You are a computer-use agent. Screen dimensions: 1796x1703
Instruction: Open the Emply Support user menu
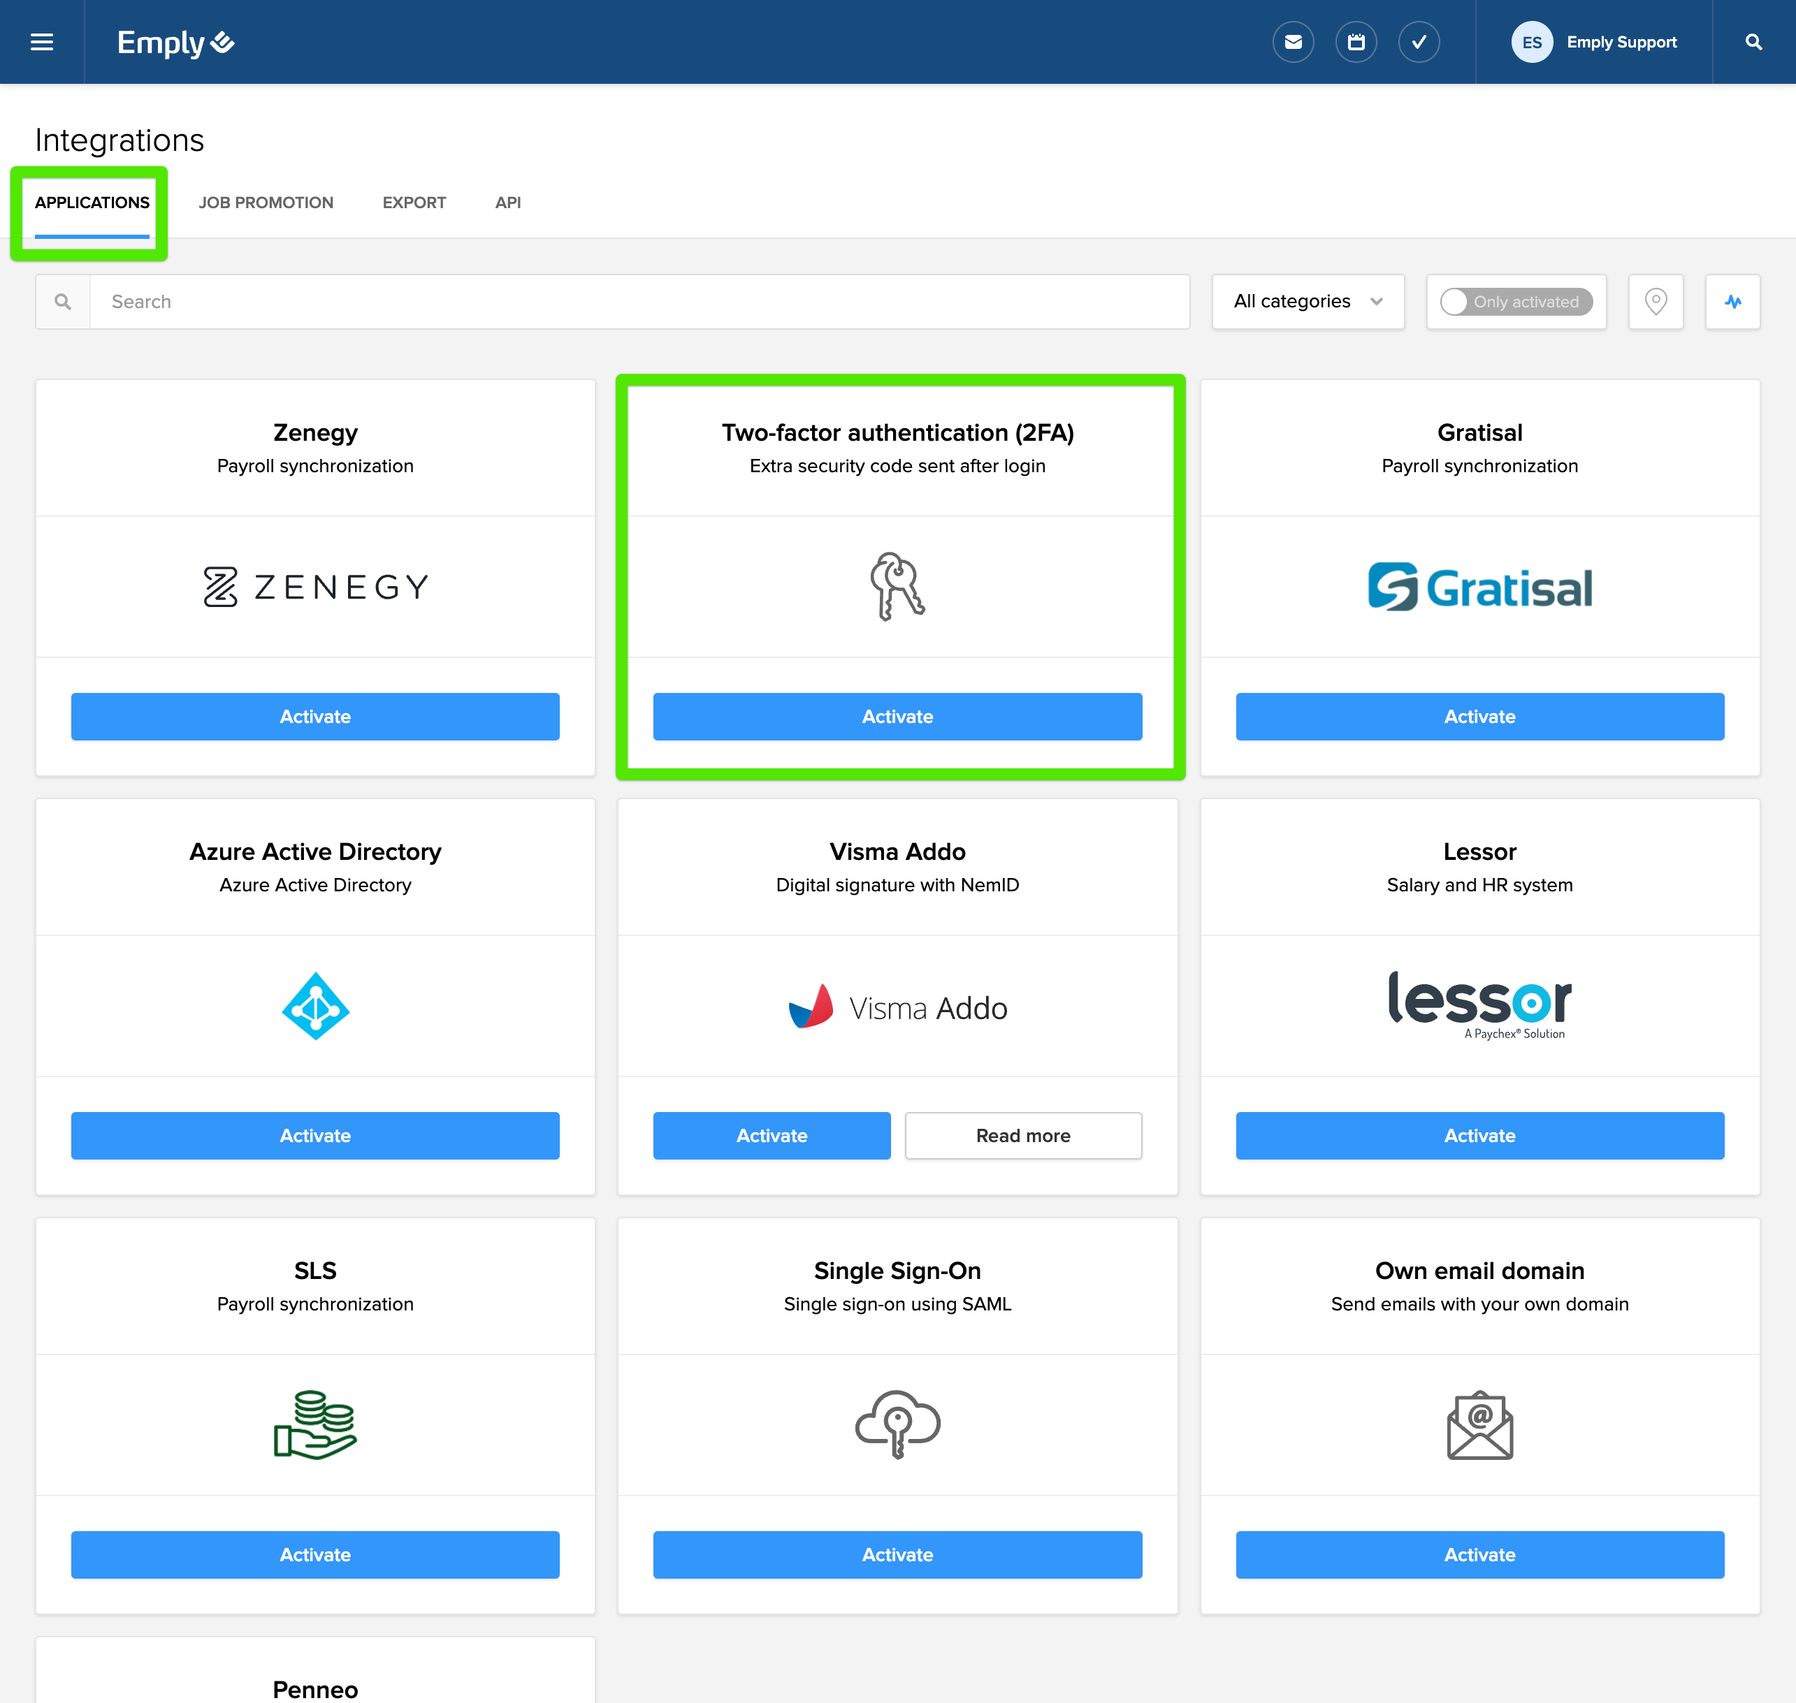(1621, 42)
